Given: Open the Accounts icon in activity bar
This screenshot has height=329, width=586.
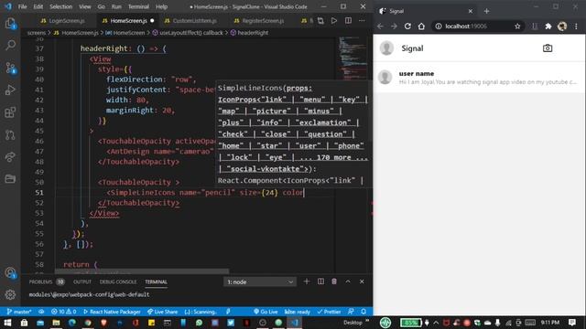Looking at the screenshot, I should coord(10,273).
